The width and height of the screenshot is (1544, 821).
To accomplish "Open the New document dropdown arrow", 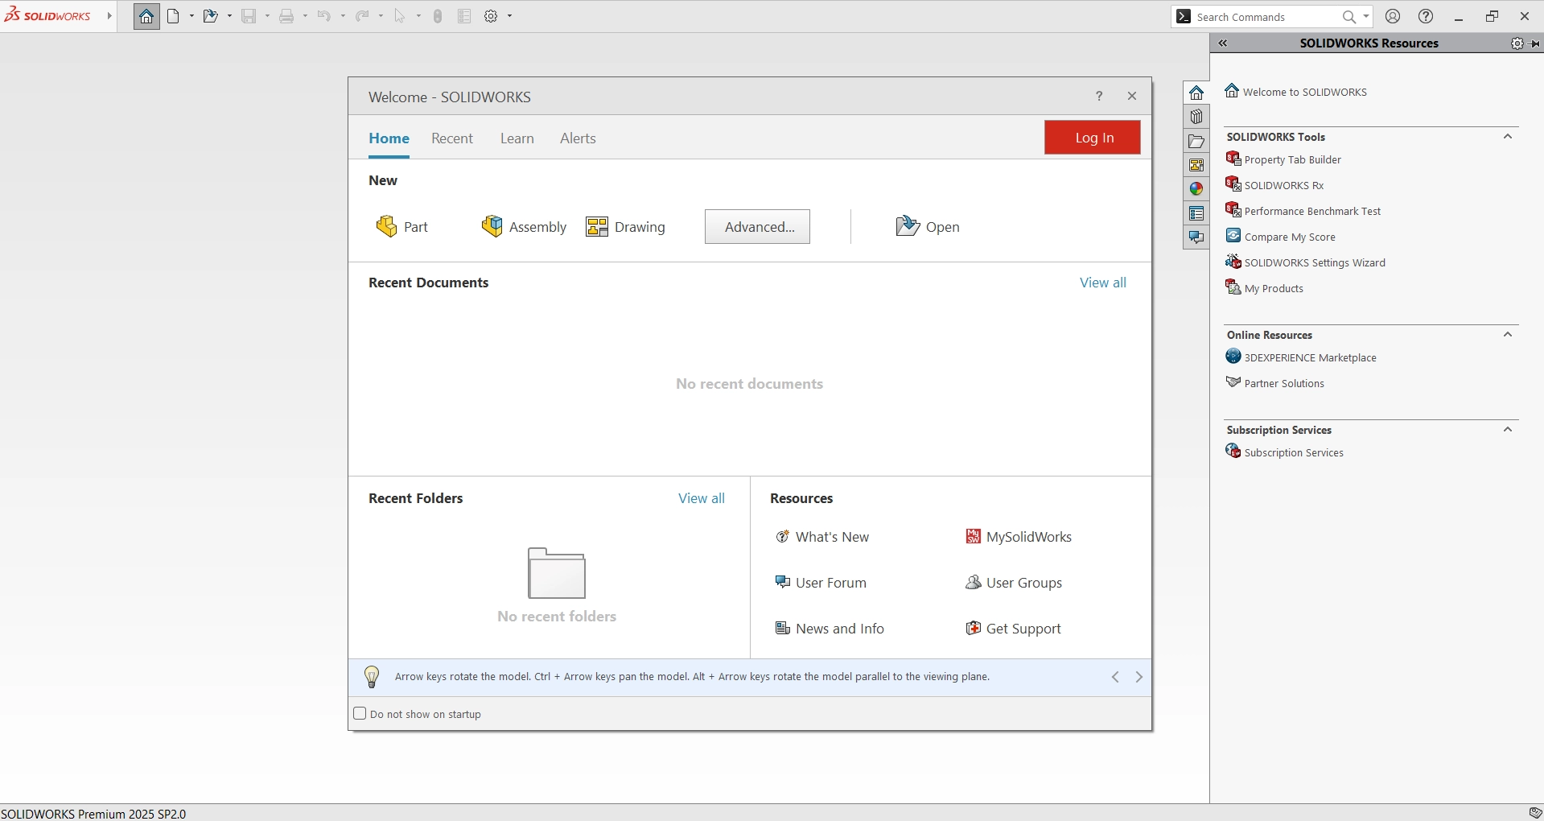I will [x=191, y=16].
